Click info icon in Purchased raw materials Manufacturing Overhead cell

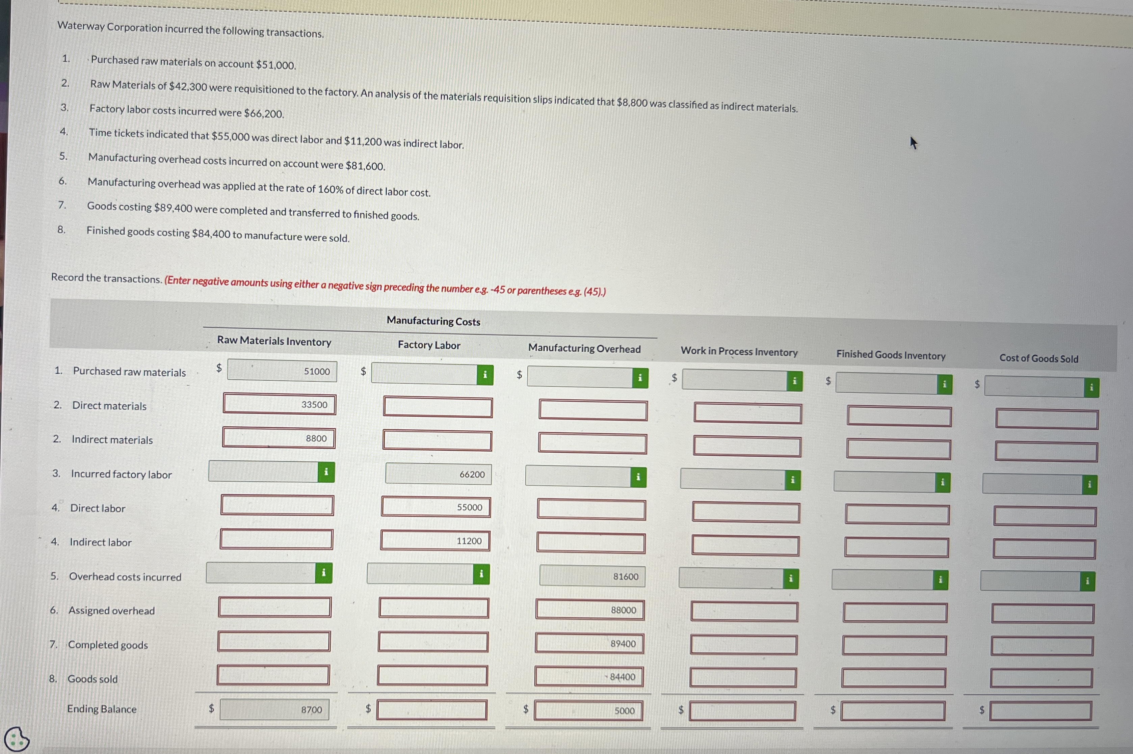point(640,378)
